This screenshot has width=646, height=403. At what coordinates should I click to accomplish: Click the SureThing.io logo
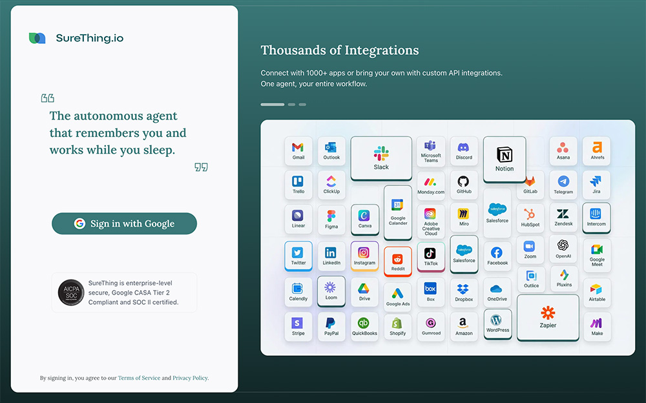pos(76,38)
